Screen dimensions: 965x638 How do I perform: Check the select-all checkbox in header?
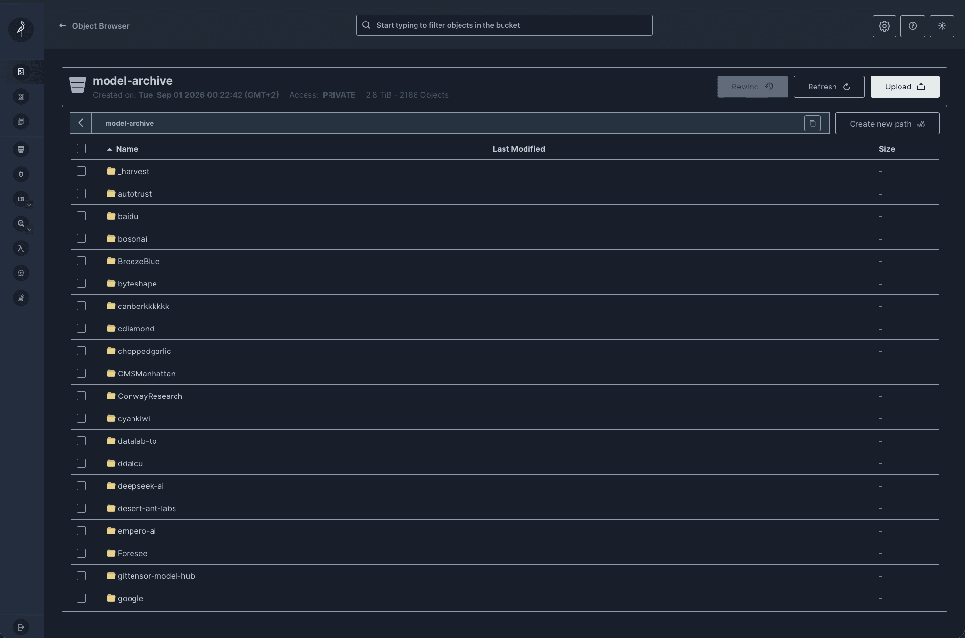81,148
